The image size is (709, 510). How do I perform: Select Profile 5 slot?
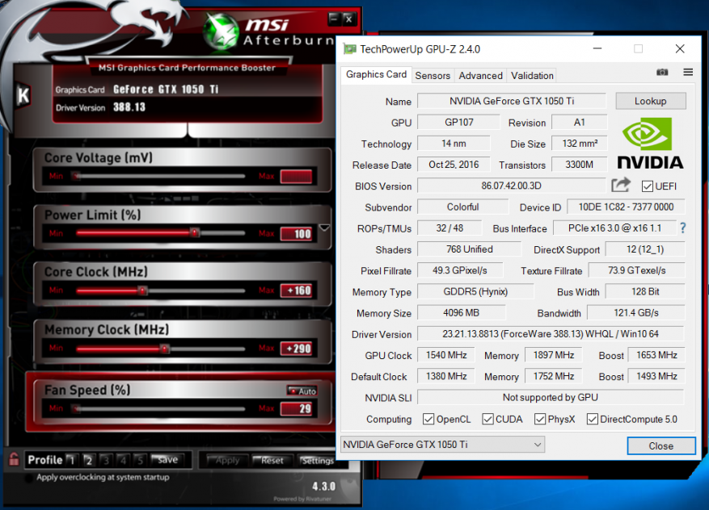pyautogui.click(x=140, y=460)
